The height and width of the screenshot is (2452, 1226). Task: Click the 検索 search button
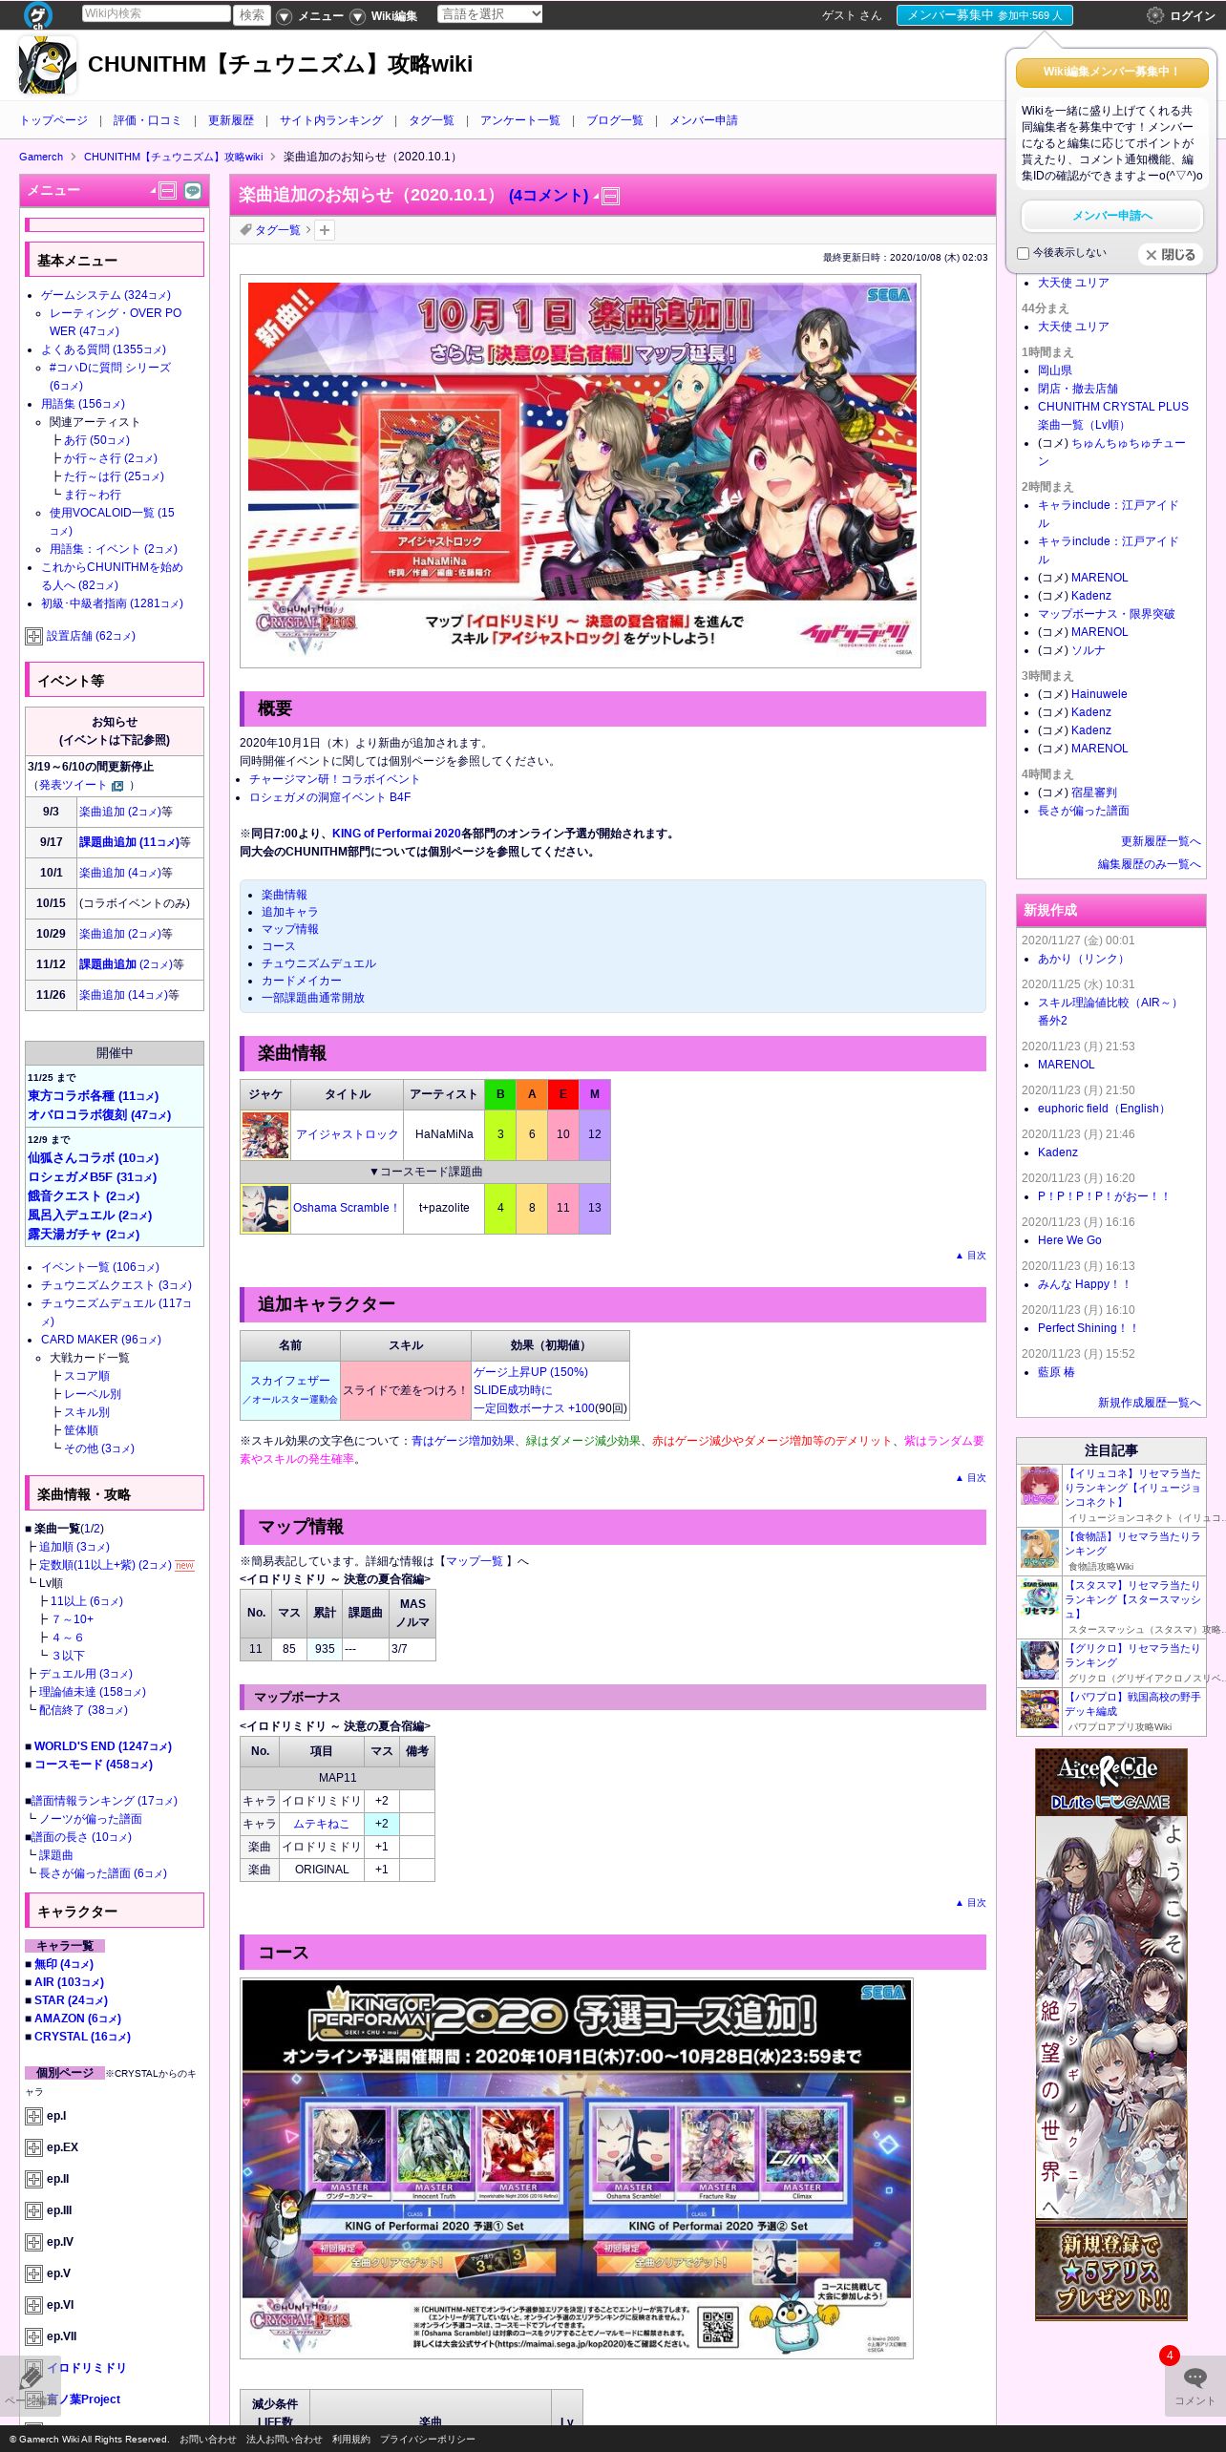click(x=252, y=15)
